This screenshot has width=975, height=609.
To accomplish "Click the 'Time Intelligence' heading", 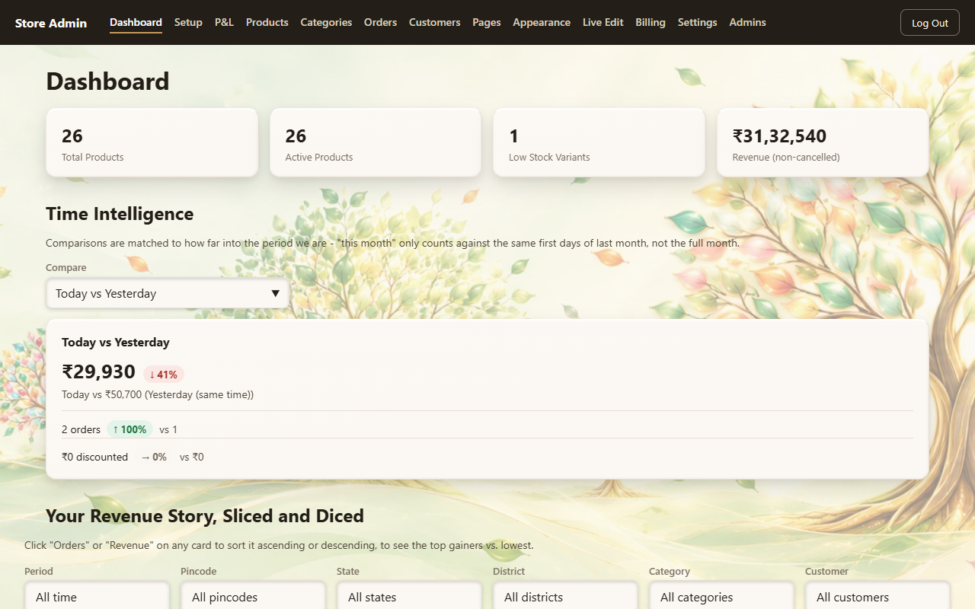I will pyautogui.click(x=120, y=214).
